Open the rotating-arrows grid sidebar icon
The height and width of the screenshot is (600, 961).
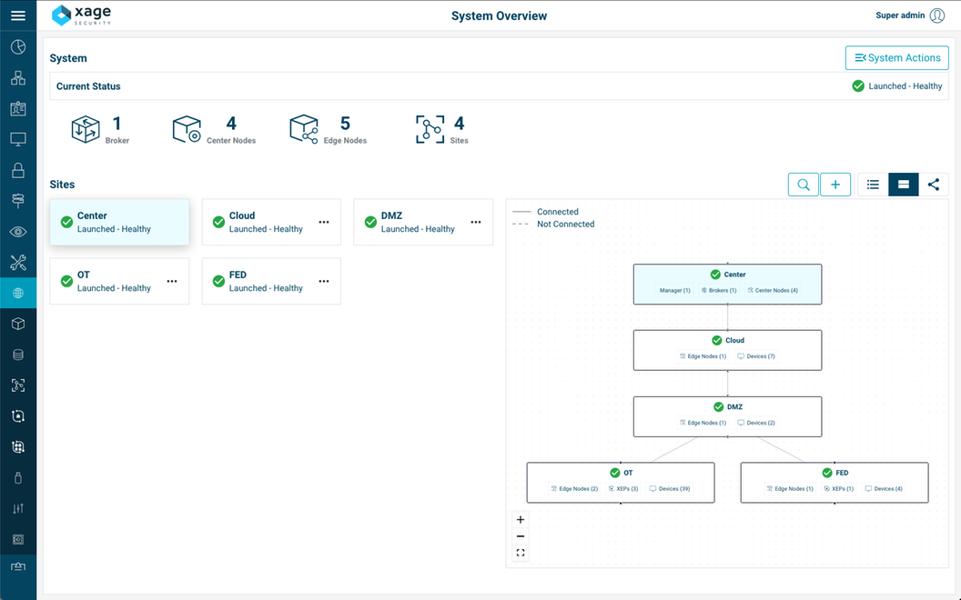coord(18,447)
